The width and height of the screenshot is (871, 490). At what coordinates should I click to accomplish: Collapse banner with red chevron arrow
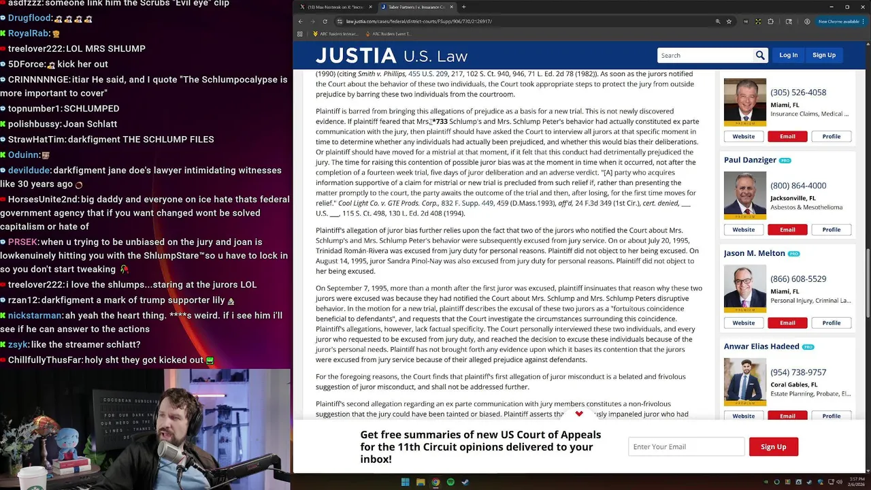579,414
